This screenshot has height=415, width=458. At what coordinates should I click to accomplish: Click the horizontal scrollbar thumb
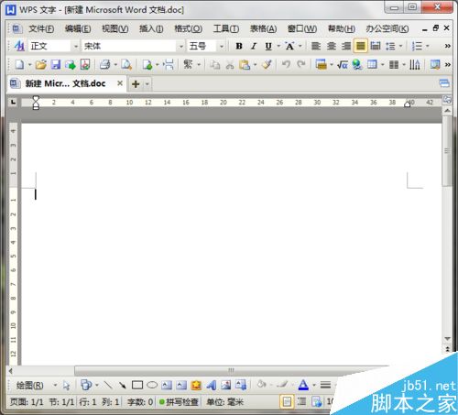coord(231,371)
